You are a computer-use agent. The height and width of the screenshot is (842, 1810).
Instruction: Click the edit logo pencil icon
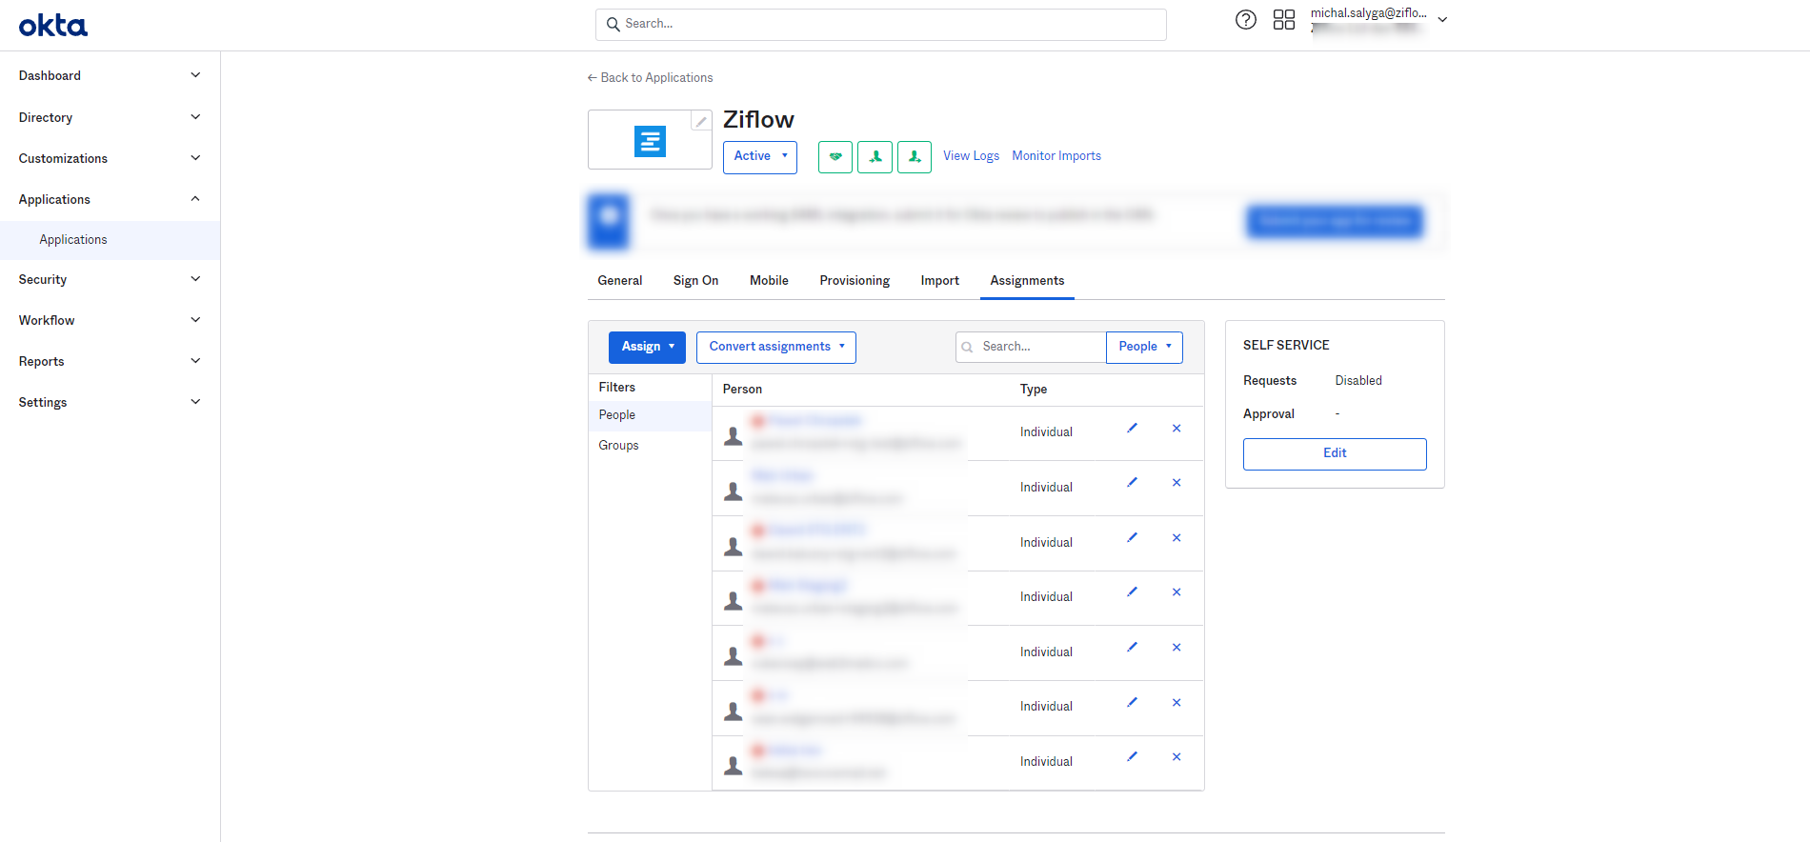coord(700,121)
